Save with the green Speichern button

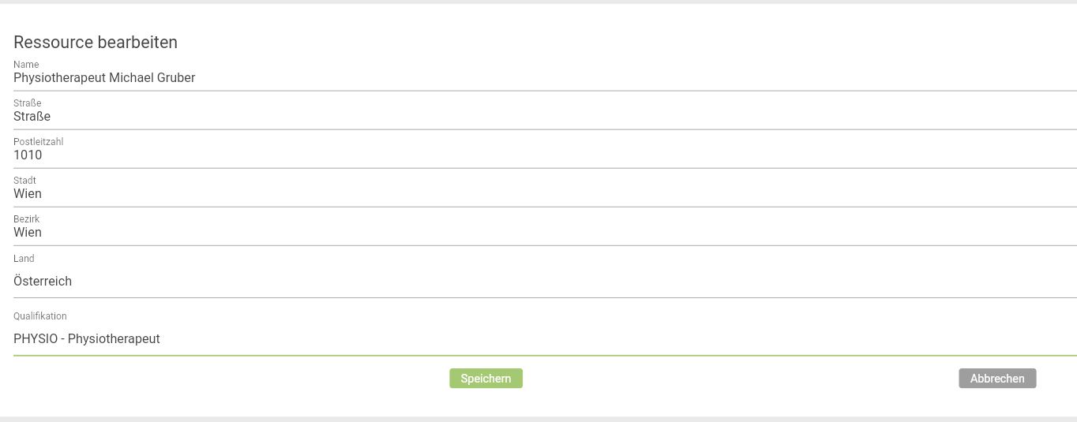[486, 379]
